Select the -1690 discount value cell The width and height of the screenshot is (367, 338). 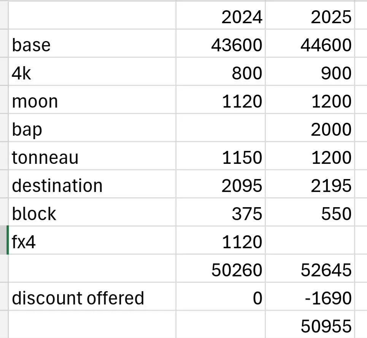coord(310,297)
